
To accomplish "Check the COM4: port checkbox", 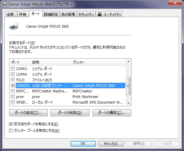I will [x=13, y=74].
